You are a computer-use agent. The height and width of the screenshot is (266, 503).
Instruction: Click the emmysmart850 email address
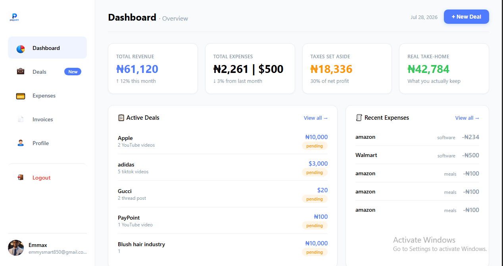point(58,252)
